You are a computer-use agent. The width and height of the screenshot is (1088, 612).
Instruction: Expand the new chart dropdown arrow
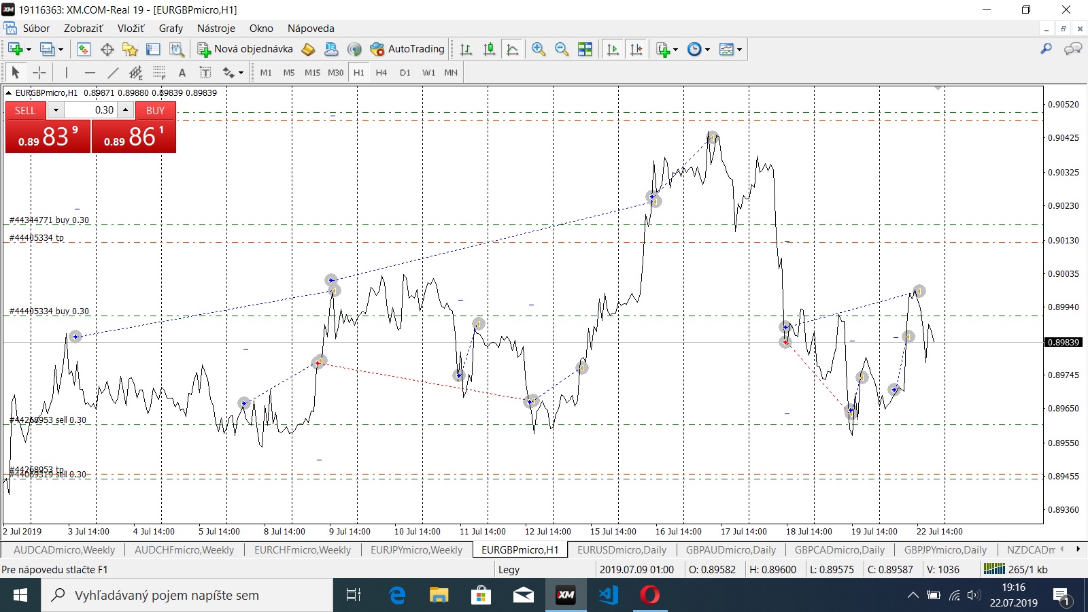tap(29, 50)
